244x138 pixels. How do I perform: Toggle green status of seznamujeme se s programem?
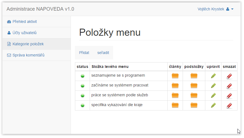[x=83, y=76]
